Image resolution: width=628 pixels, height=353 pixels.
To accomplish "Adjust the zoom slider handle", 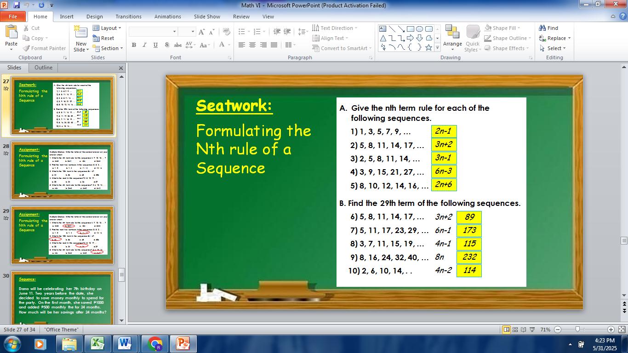I will (578, 330).
